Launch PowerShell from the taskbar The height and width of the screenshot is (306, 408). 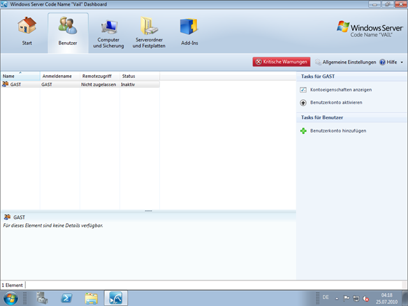[x=66, y=298]
